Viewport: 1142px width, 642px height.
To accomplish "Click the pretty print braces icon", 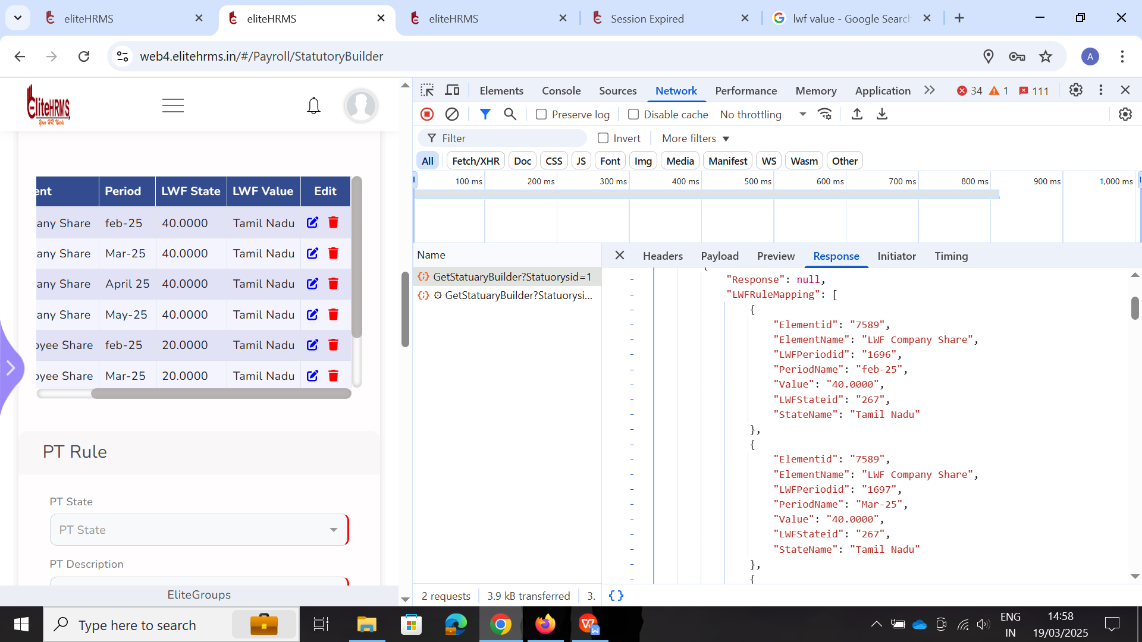I will [x=616, y=596].
